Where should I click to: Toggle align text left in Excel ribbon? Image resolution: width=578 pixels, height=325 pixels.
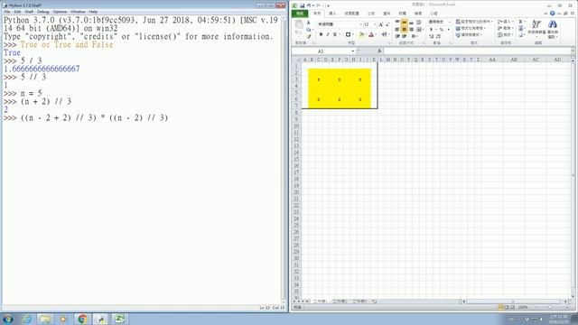pyautogui.click(x=397, y=30)
